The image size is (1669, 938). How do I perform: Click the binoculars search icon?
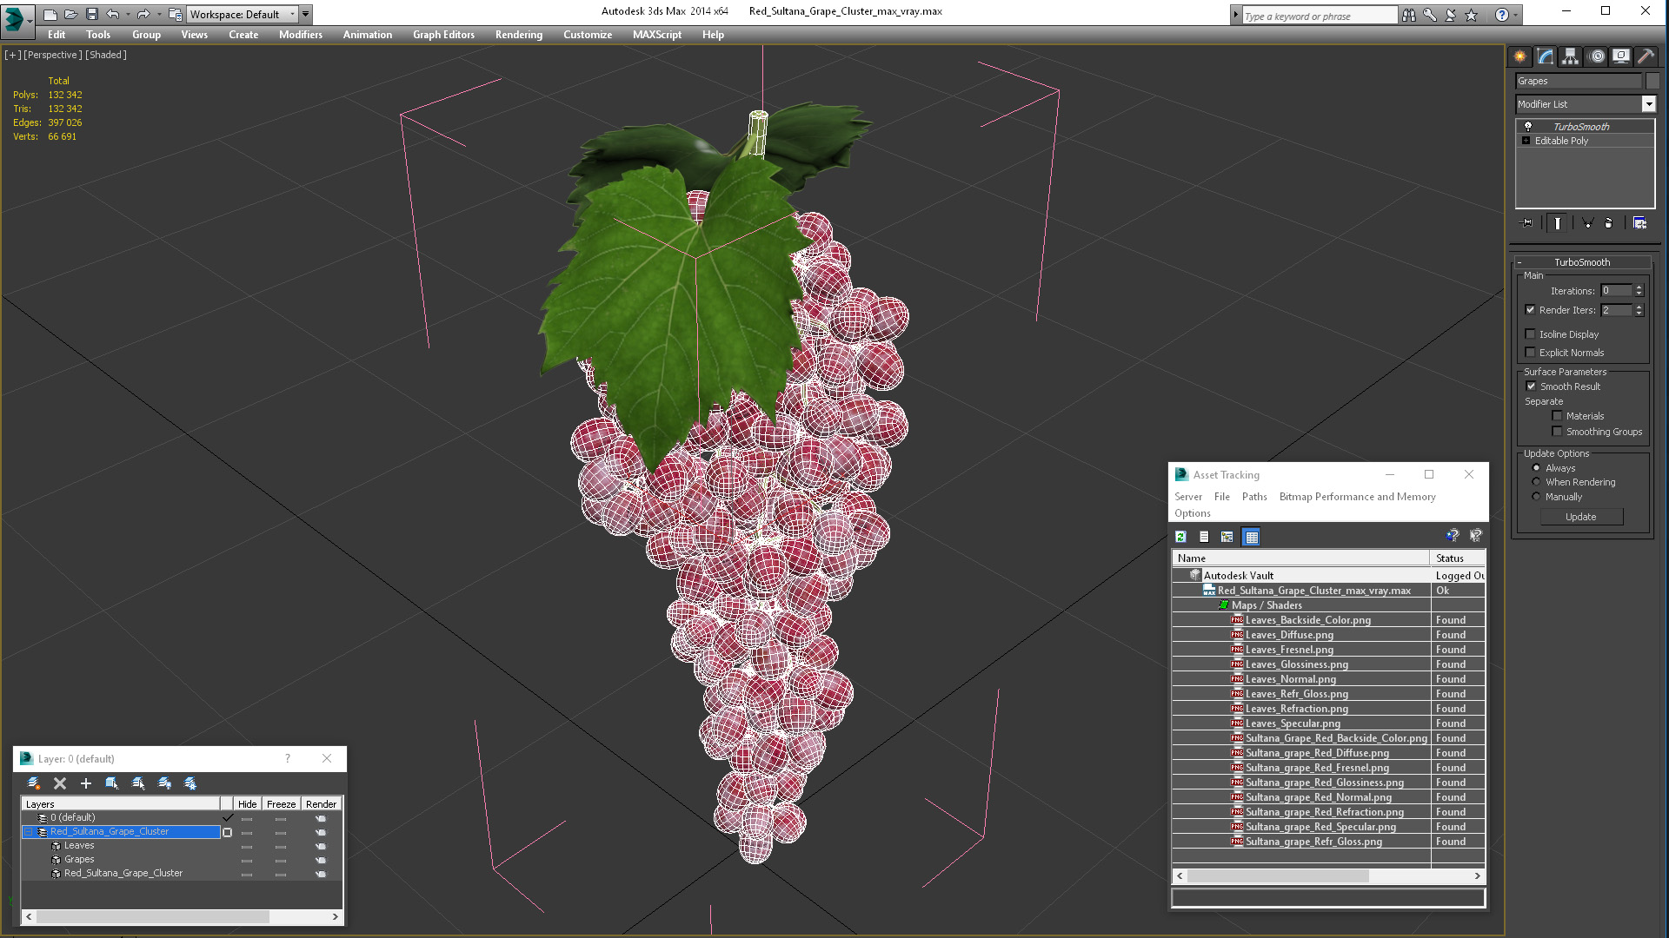click(x=1408, y=15)
